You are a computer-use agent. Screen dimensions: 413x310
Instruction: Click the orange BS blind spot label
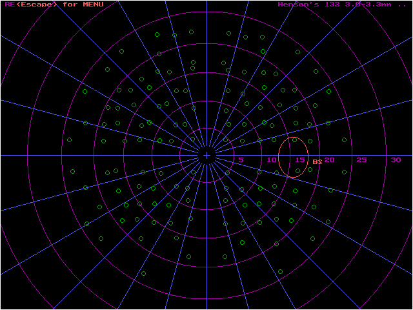pos(317,162)
